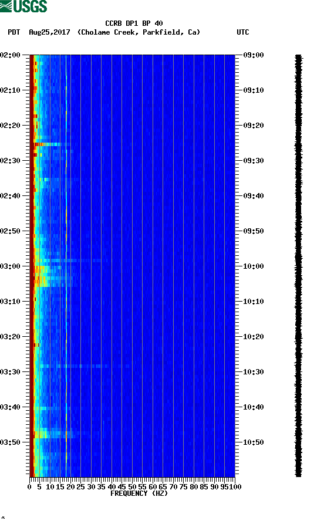Click the 03:30 PDT time label
Image resolution: width=324 pixels, height=524 pixels.
pyautogui.click(x=11, y=371)
